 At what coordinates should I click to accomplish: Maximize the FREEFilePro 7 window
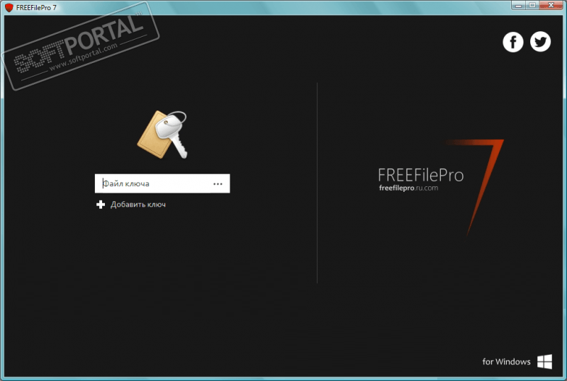pyautogui.click(x=532, y=6)
